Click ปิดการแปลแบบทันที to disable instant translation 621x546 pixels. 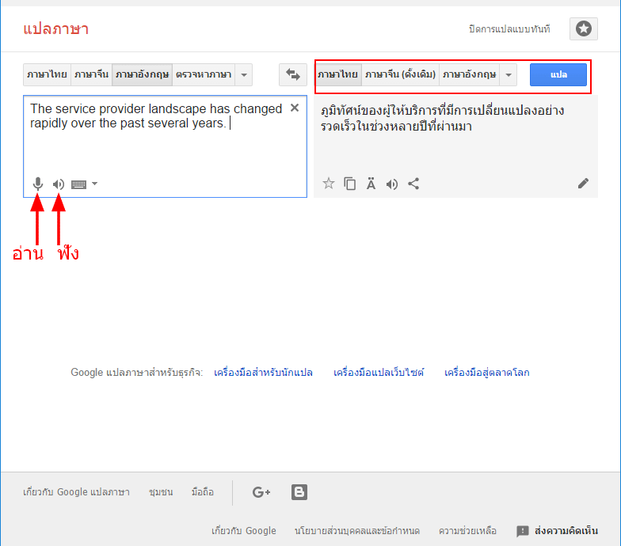click(x=509, y=28)
